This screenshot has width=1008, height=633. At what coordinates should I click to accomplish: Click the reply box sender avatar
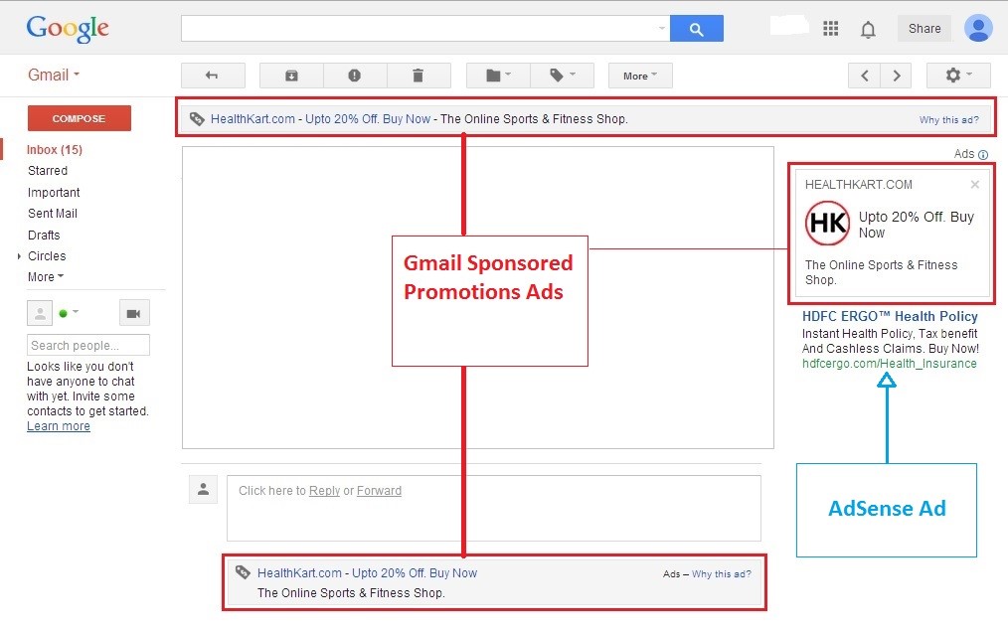(203, 489)
